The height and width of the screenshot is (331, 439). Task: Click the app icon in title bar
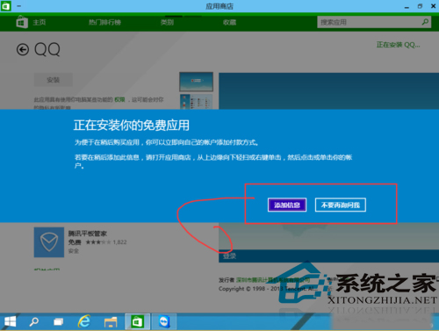point(6,6)
